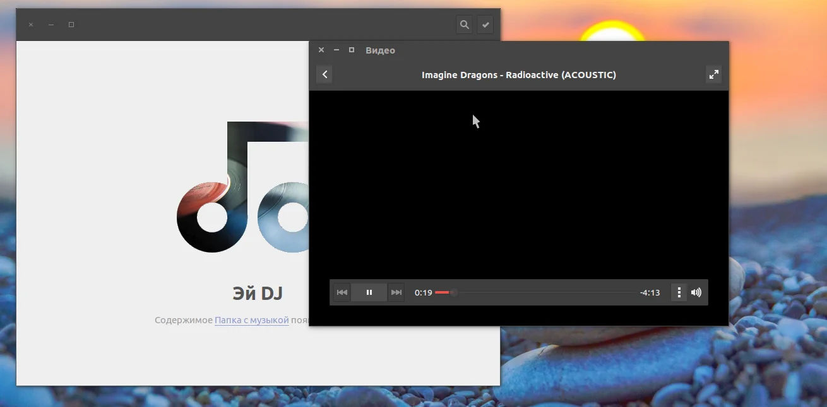Click the -4:13 remaining time label
Screen dimensions: 827x407
tap(650, 292)
